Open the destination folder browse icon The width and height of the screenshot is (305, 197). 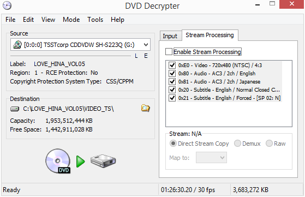(x=146, y=108)
